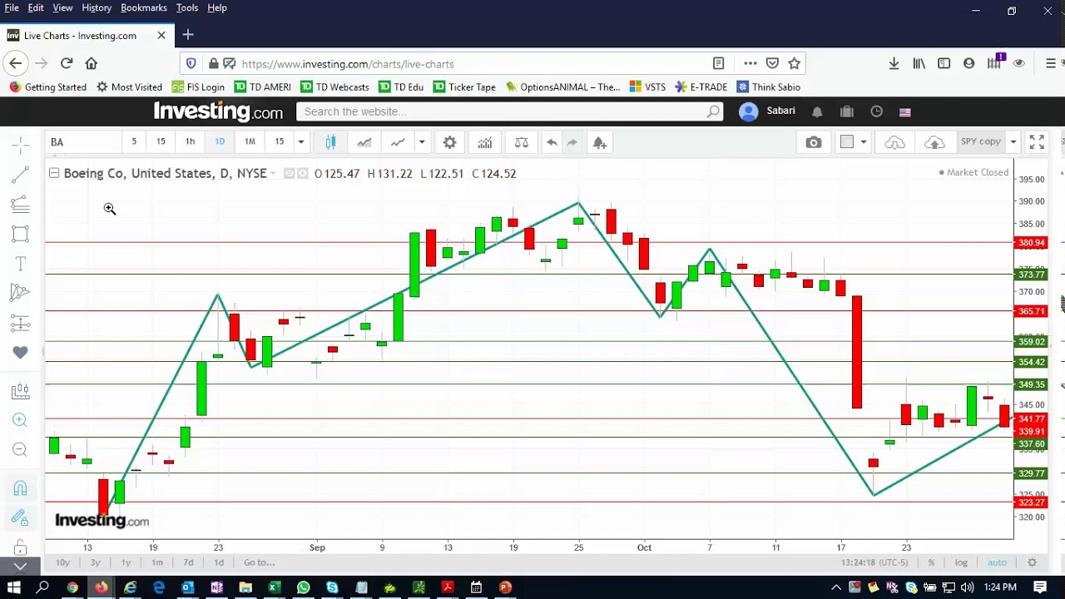Viewport: 1065px width, 599px height.
Task: Open the View menu
Action: pyautogui.click(x=62, y=7)
